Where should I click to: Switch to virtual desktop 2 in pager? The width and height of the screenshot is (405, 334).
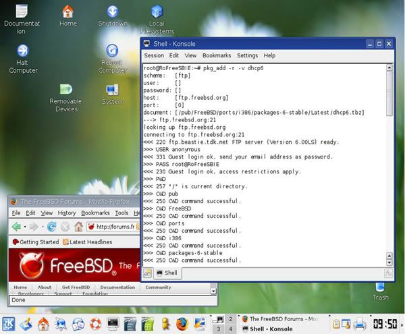point(230,319)
